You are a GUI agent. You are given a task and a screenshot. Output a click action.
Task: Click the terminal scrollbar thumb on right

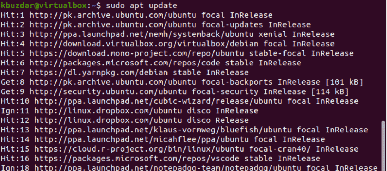(383, 146)
